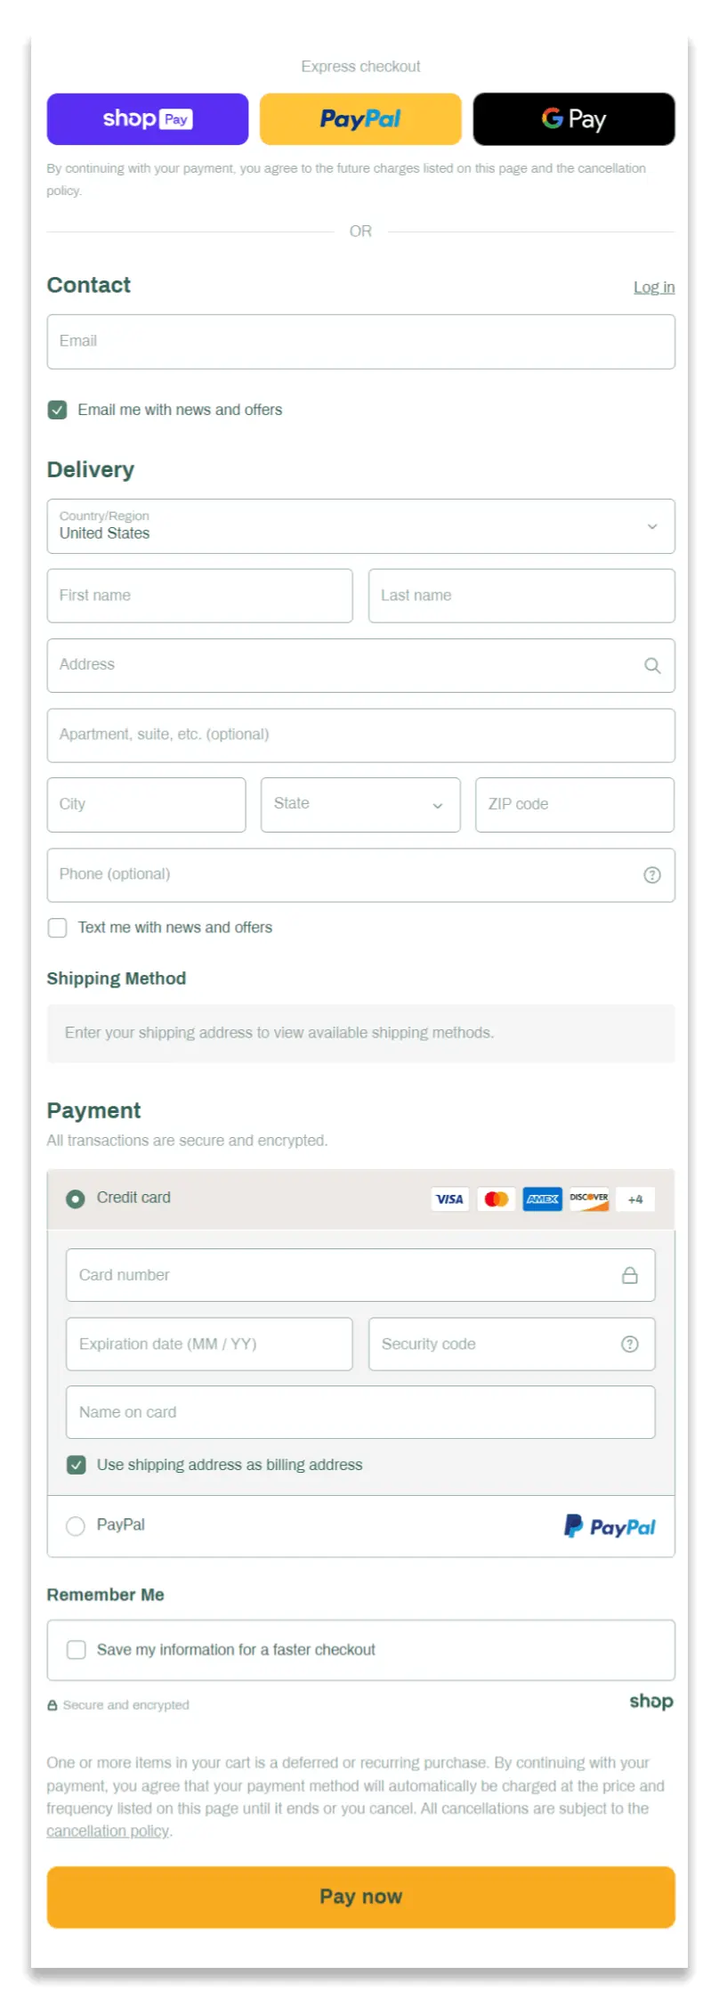Click the Security code field
The image size is (719, 1999).
(512, 1344)
